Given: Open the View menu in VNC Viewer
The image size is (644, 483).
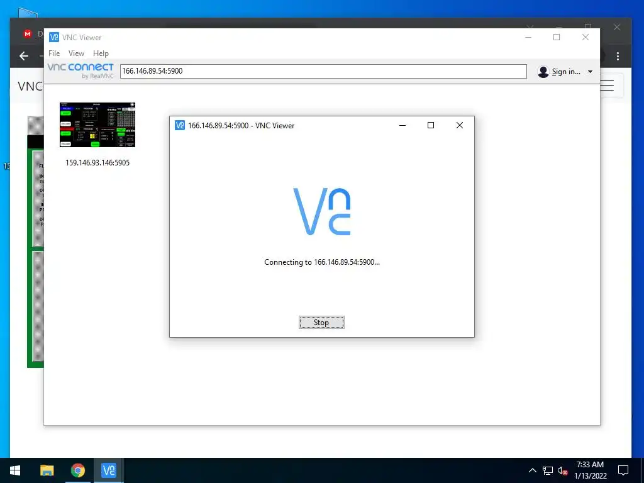Looking at the screenshot, I should [x=76, y=53].
